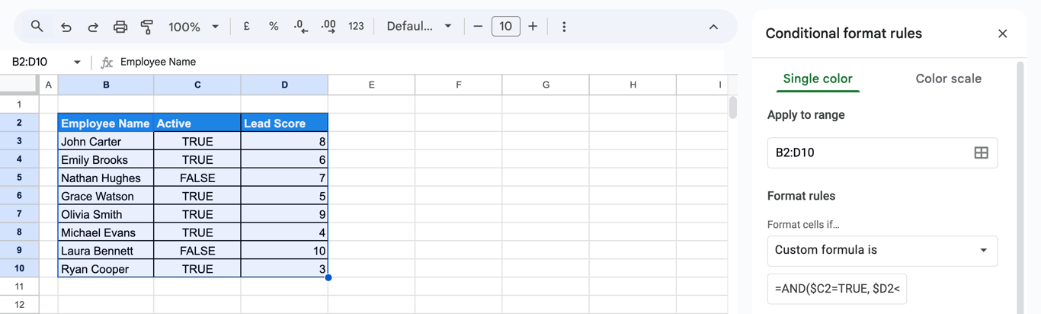
Task: Click the select data range grid icon
Action: (982, 153)
